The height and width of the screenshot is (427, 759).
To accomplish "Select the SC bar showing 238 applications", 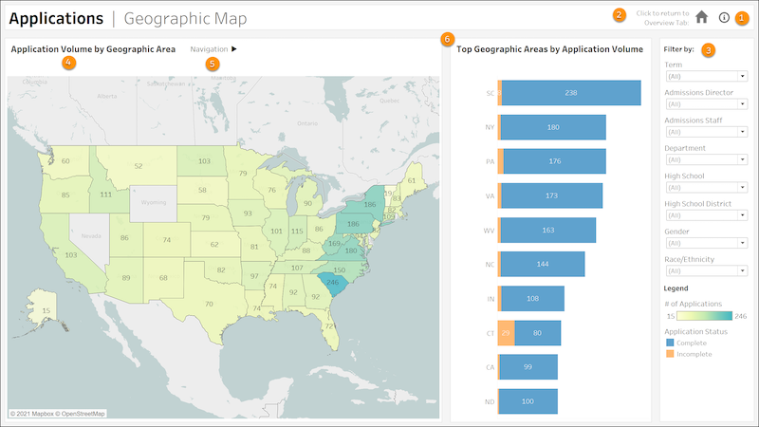I will 570,93.
